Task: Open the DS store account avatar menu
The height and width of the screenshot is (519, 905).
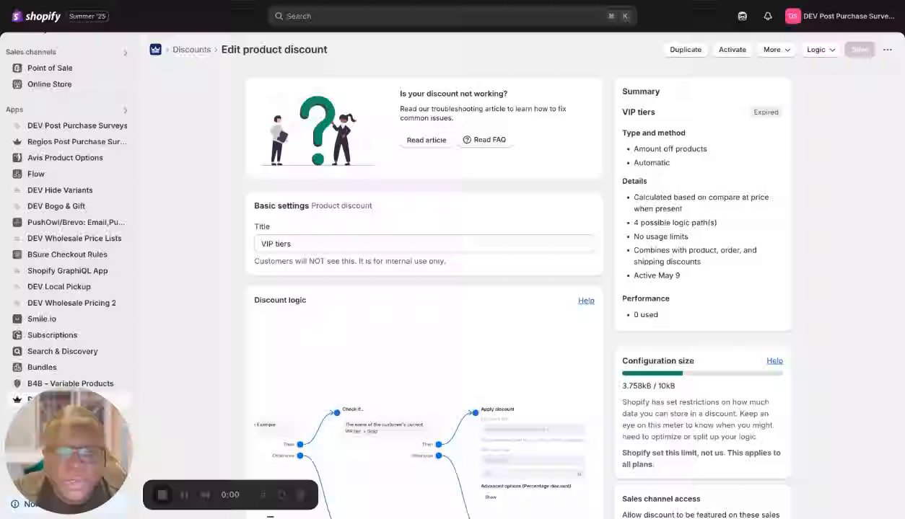Action: (793, 16)
